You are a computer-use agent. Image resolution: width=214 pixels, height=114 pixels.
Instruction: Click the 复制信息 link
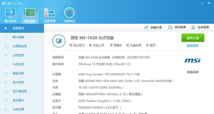tap(192, 46)
